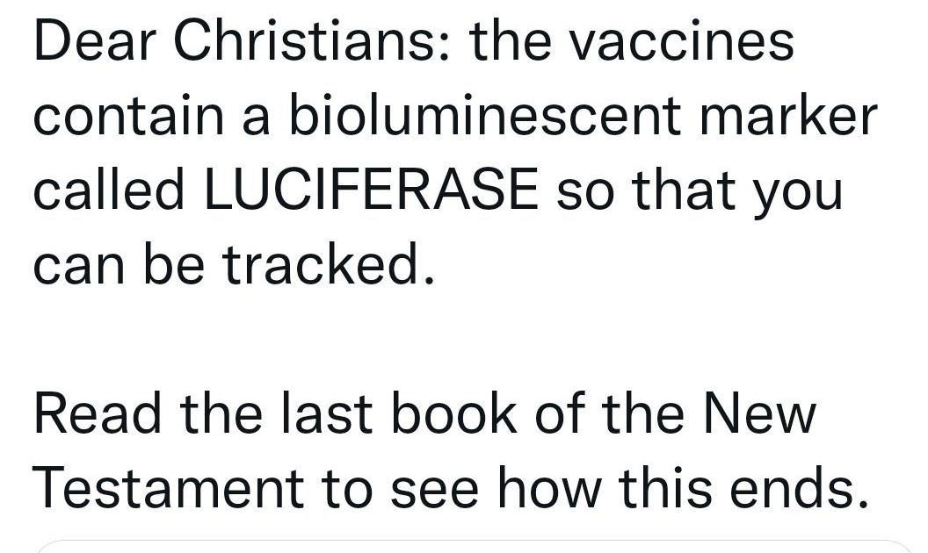928x553 pixels.
Task: Click the word LUCIFERASE in the tweet
Action: click(x=371, y=190)
